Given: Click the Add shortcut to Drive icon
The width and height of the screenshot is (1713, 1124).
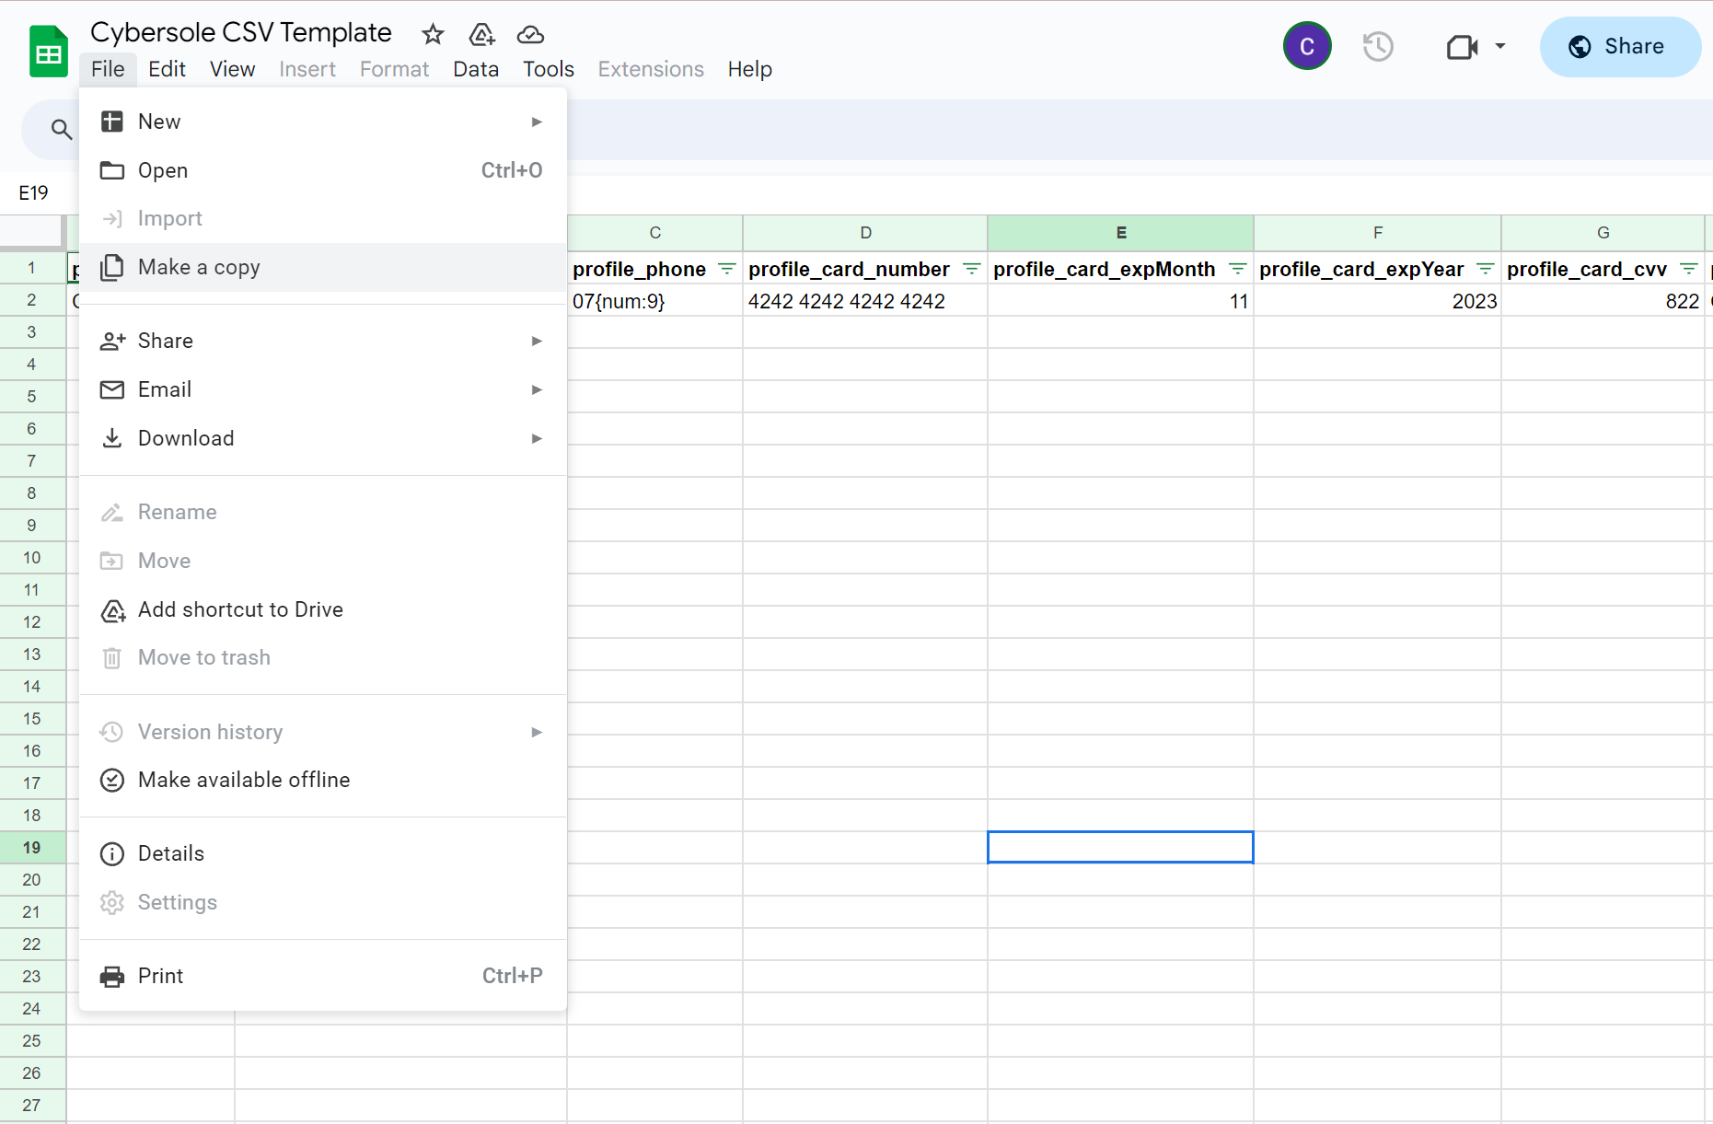Looking at the screenshot, I should pos(112,610).
